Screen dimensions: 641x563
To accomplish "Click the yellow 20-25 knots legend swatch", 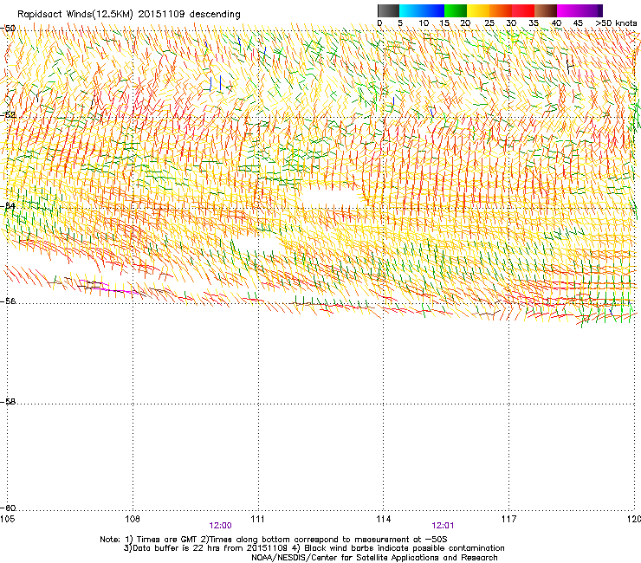I will (x=478, y=10).
